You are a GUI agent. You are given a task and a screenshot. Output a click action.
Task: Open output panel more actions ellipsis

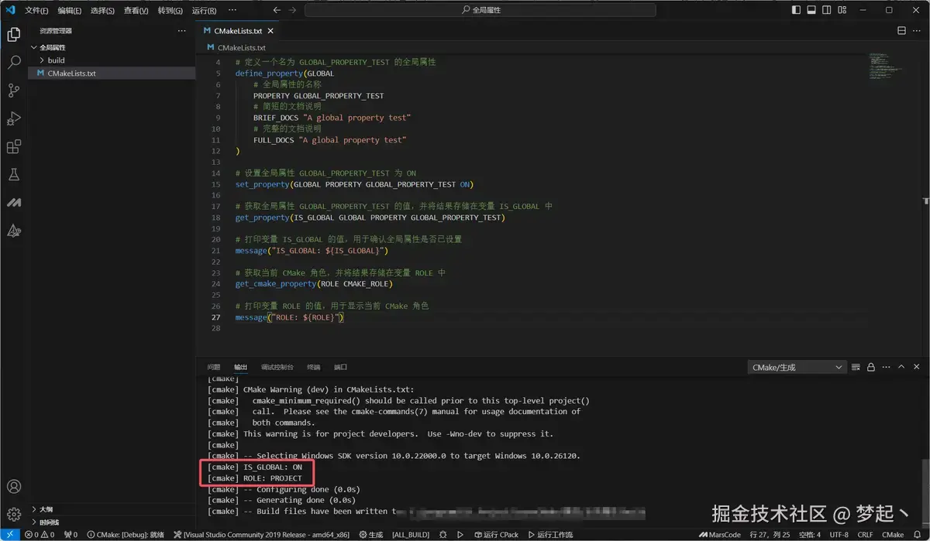point(886,367)
